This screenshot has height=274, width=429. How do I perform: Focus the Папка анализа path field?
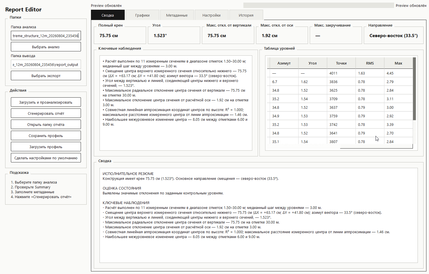(46, 36)
